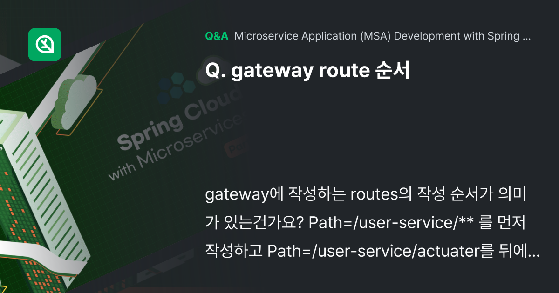Click the line 'Path=/user-service/** 를 먼저'
559x293 pixels.
(418, 223)
